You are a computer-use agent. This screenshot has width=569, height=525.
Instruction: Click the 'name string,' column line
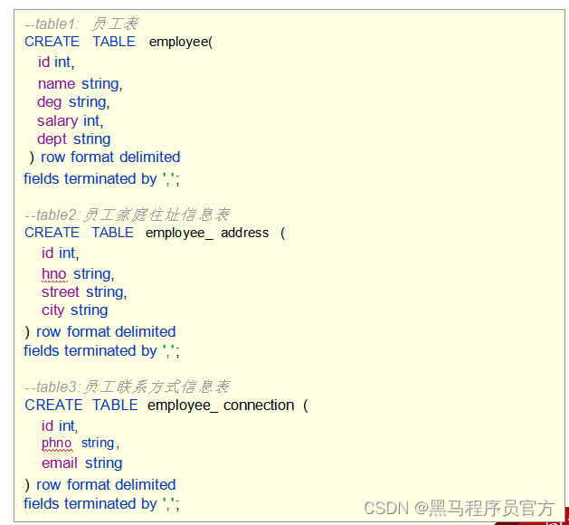point(81,84)
